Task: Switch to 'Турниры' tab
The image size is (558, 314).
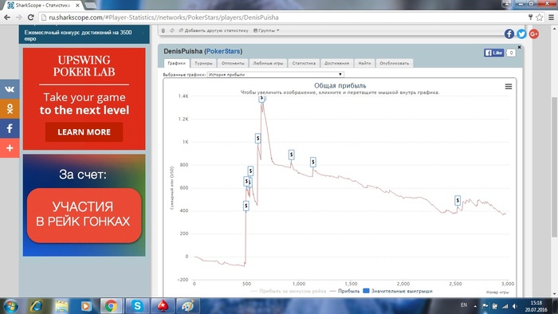Action: 203,63
